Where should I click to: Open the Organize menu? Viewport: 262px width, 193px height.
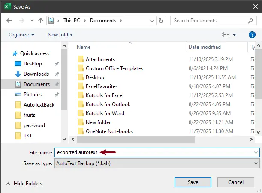pos(21,35)
